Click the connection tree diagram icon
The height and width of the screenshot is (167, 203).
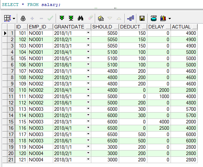(x=131, y=18)
